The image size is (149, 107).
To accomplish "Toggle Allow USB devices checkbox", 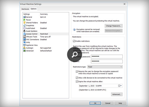I will (x=77, y=78).
